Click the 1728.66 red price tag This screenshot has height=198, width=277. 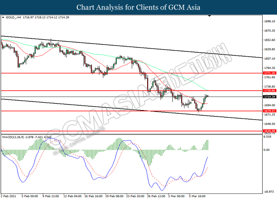pyautogui.click(x=269, y=91)
